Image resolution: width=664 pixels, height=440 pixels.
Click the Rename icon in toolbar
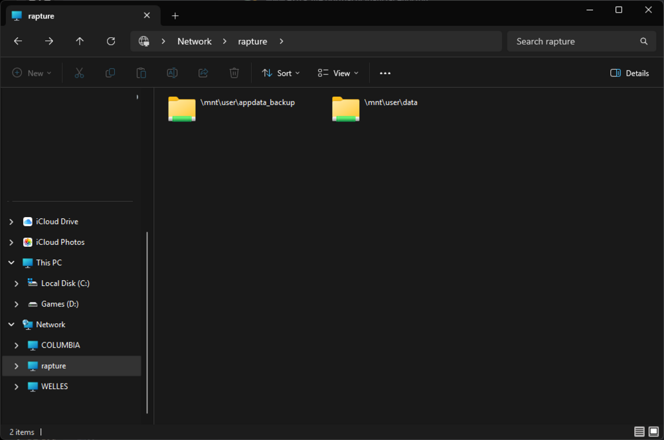tap(173, 73)
